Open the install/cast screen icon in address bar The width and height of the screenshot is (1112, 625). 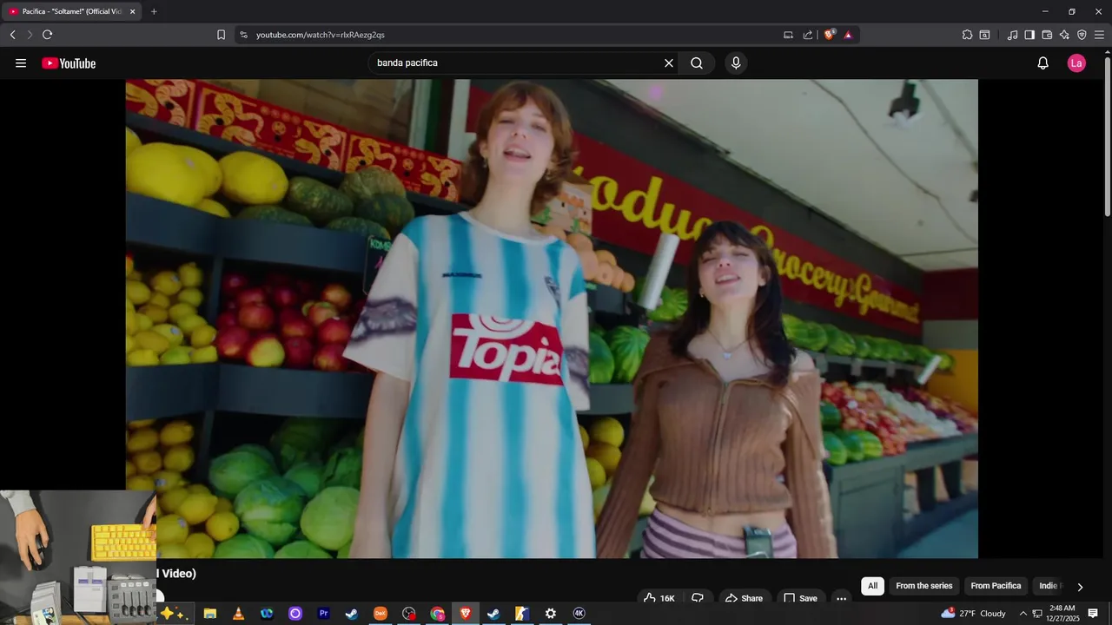[x=788, y=35]
